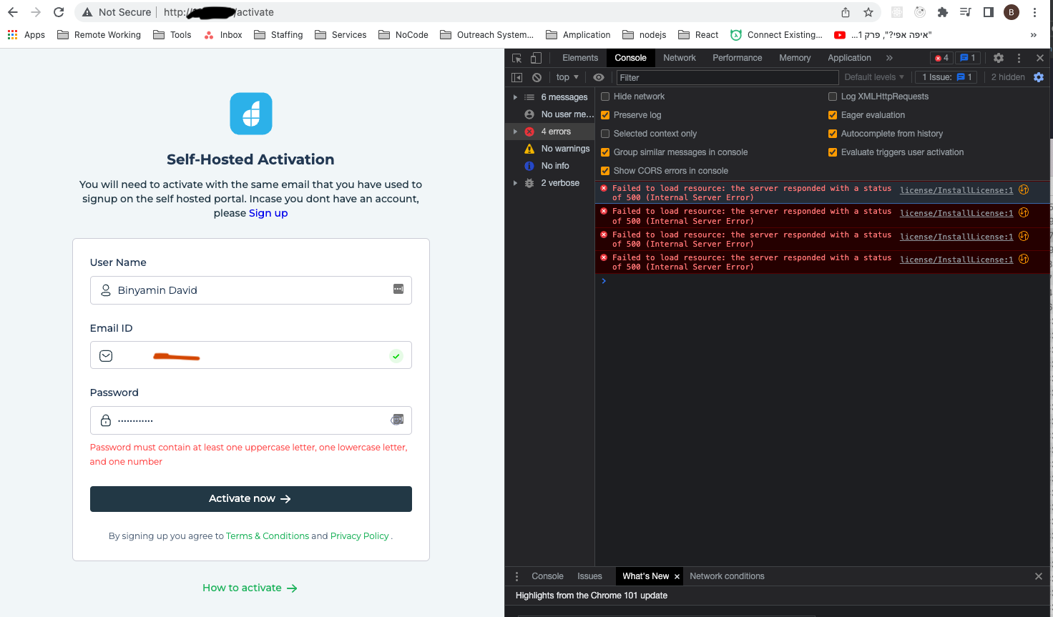This screenshot has height=617, width=1053.
Task: Toggle the device toolbar icon
Action: click(536, 58)
